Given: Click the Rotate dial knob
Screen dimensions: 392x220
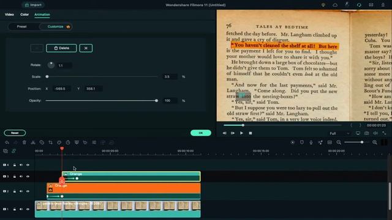Looking at the screenshot, I should 51,65.
